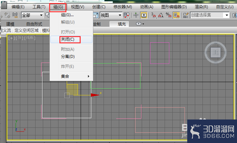Click the [+] viewport label
Screen dimensions: 237x143
pyautogui.click(x=11, y=38)
